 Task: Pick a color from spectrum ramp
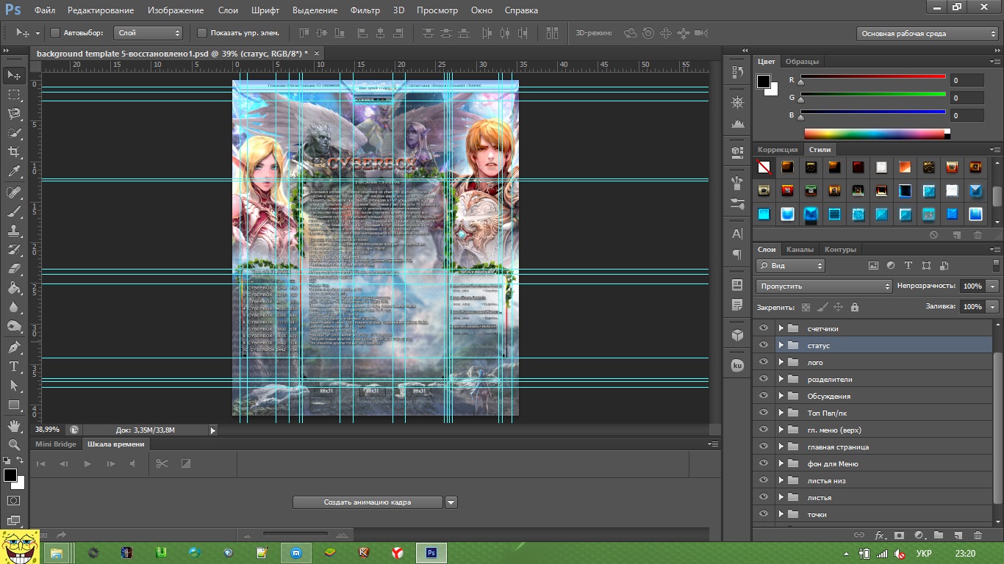[877, 134]
